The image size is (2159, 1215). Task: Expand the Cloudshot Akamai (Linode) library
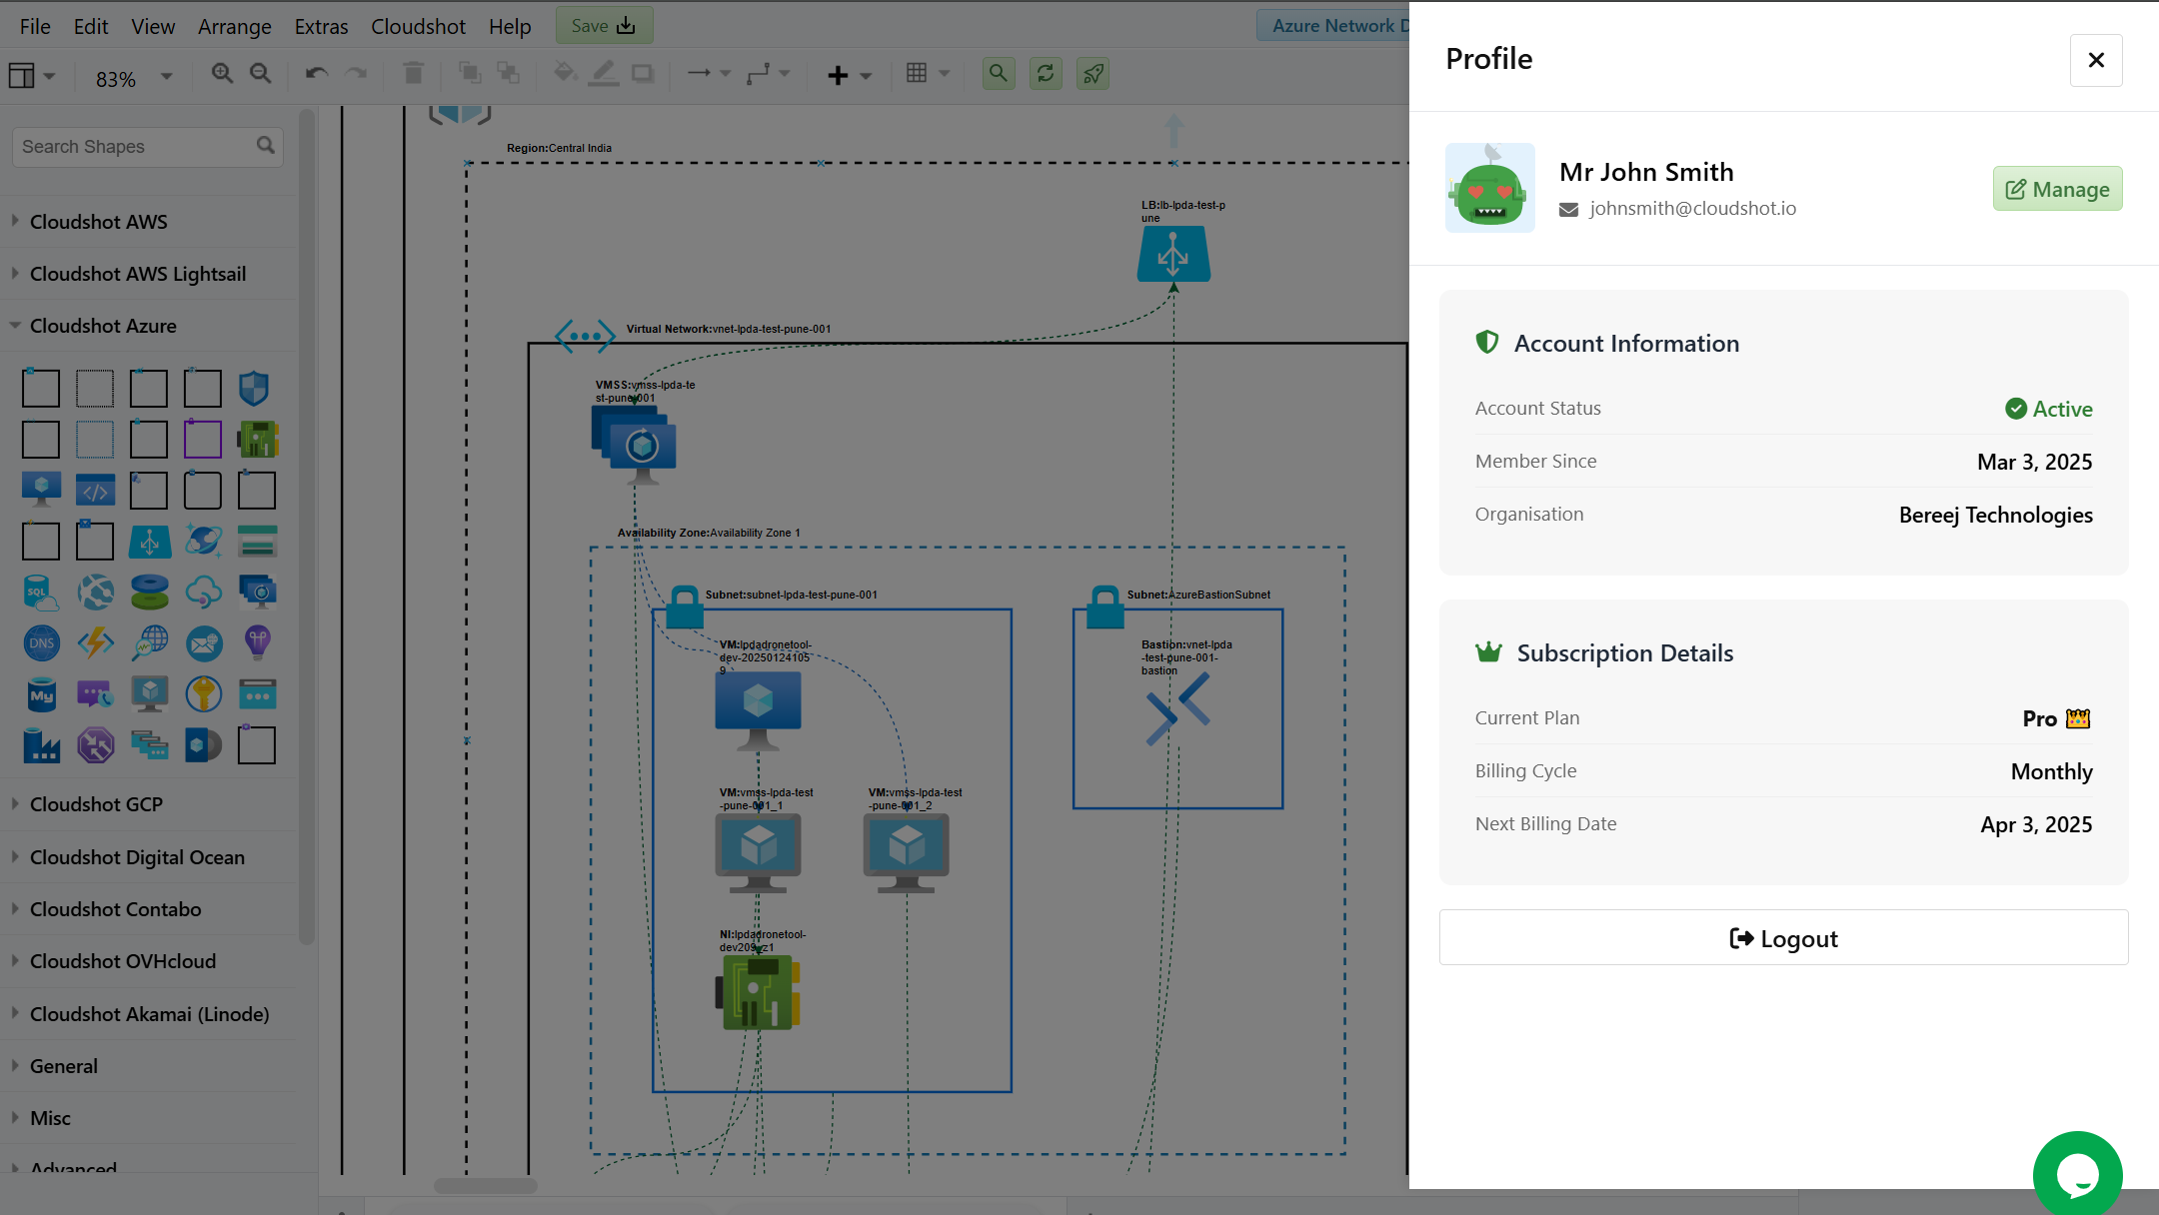tap(150, 1014)
